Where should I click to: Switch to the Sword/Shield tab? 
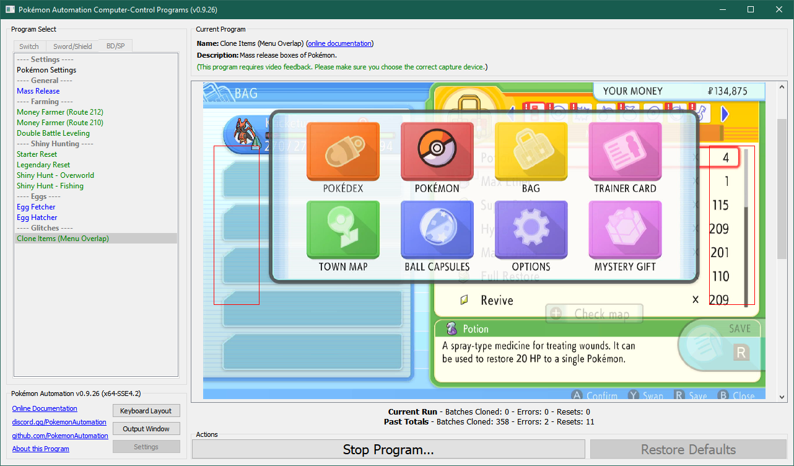pyautogui.click(x=72, y=46)
